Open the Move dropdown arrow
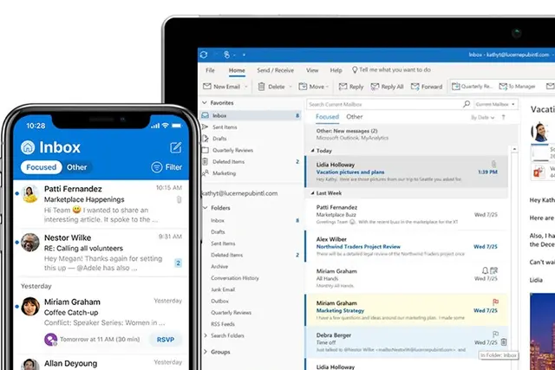Image resolution: width=555 pixels, height=370 pixels. (x=328, y=87)
